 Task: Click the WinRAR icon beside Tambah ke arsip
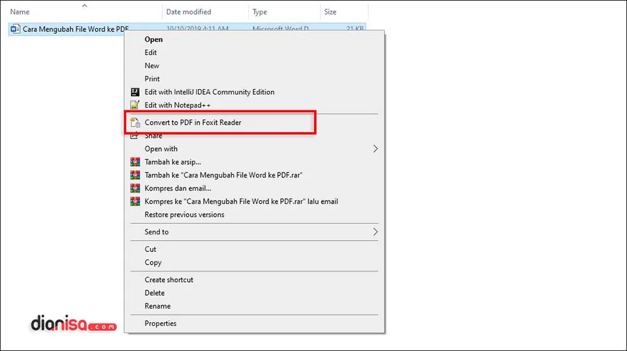coord(135,162)
